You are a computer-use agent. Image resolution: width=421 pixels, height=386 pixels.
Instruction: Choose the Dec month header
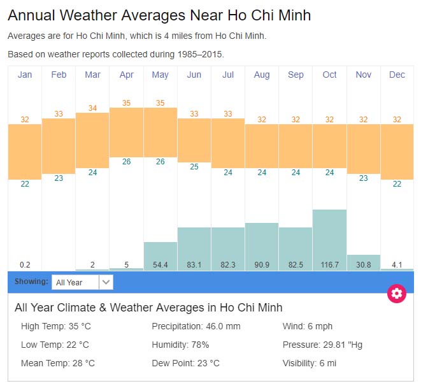coord(397,75)
